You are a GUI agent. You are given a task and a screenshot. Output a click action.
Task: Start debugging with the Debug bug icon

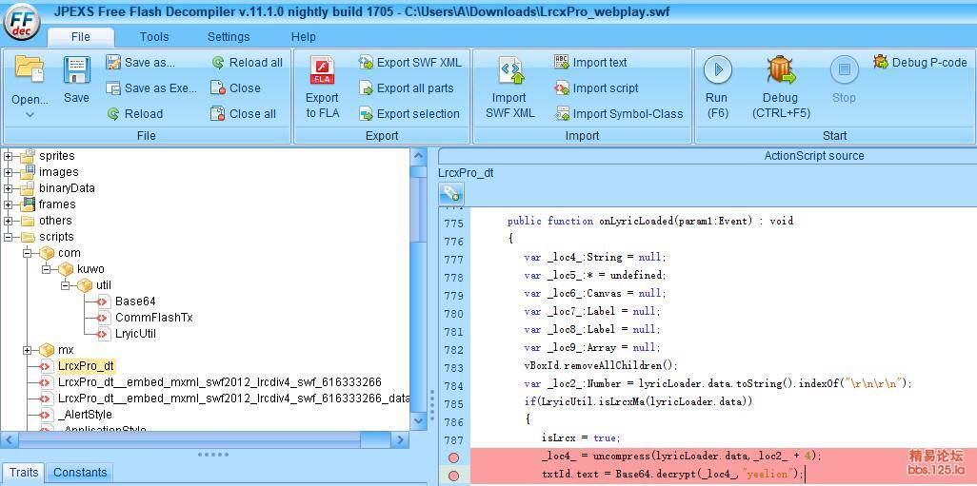tap(781, 69)
